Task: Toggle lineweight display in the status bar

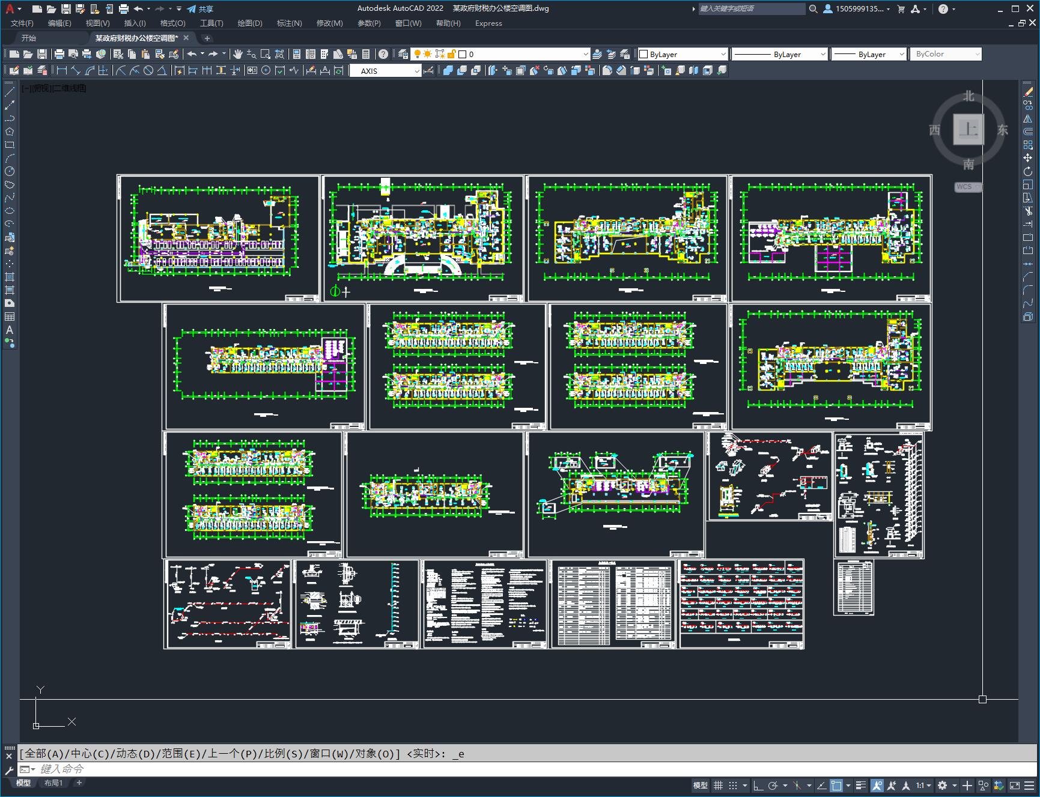Action: [x=862, y=785]
